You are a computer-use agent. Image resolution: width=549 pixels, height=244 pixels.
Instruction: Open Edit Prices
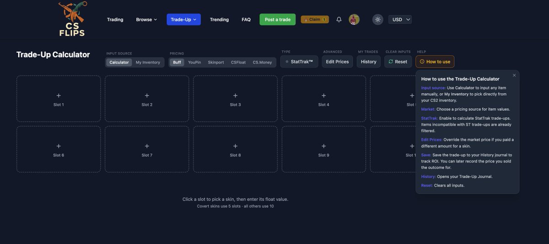coord(338,61)
